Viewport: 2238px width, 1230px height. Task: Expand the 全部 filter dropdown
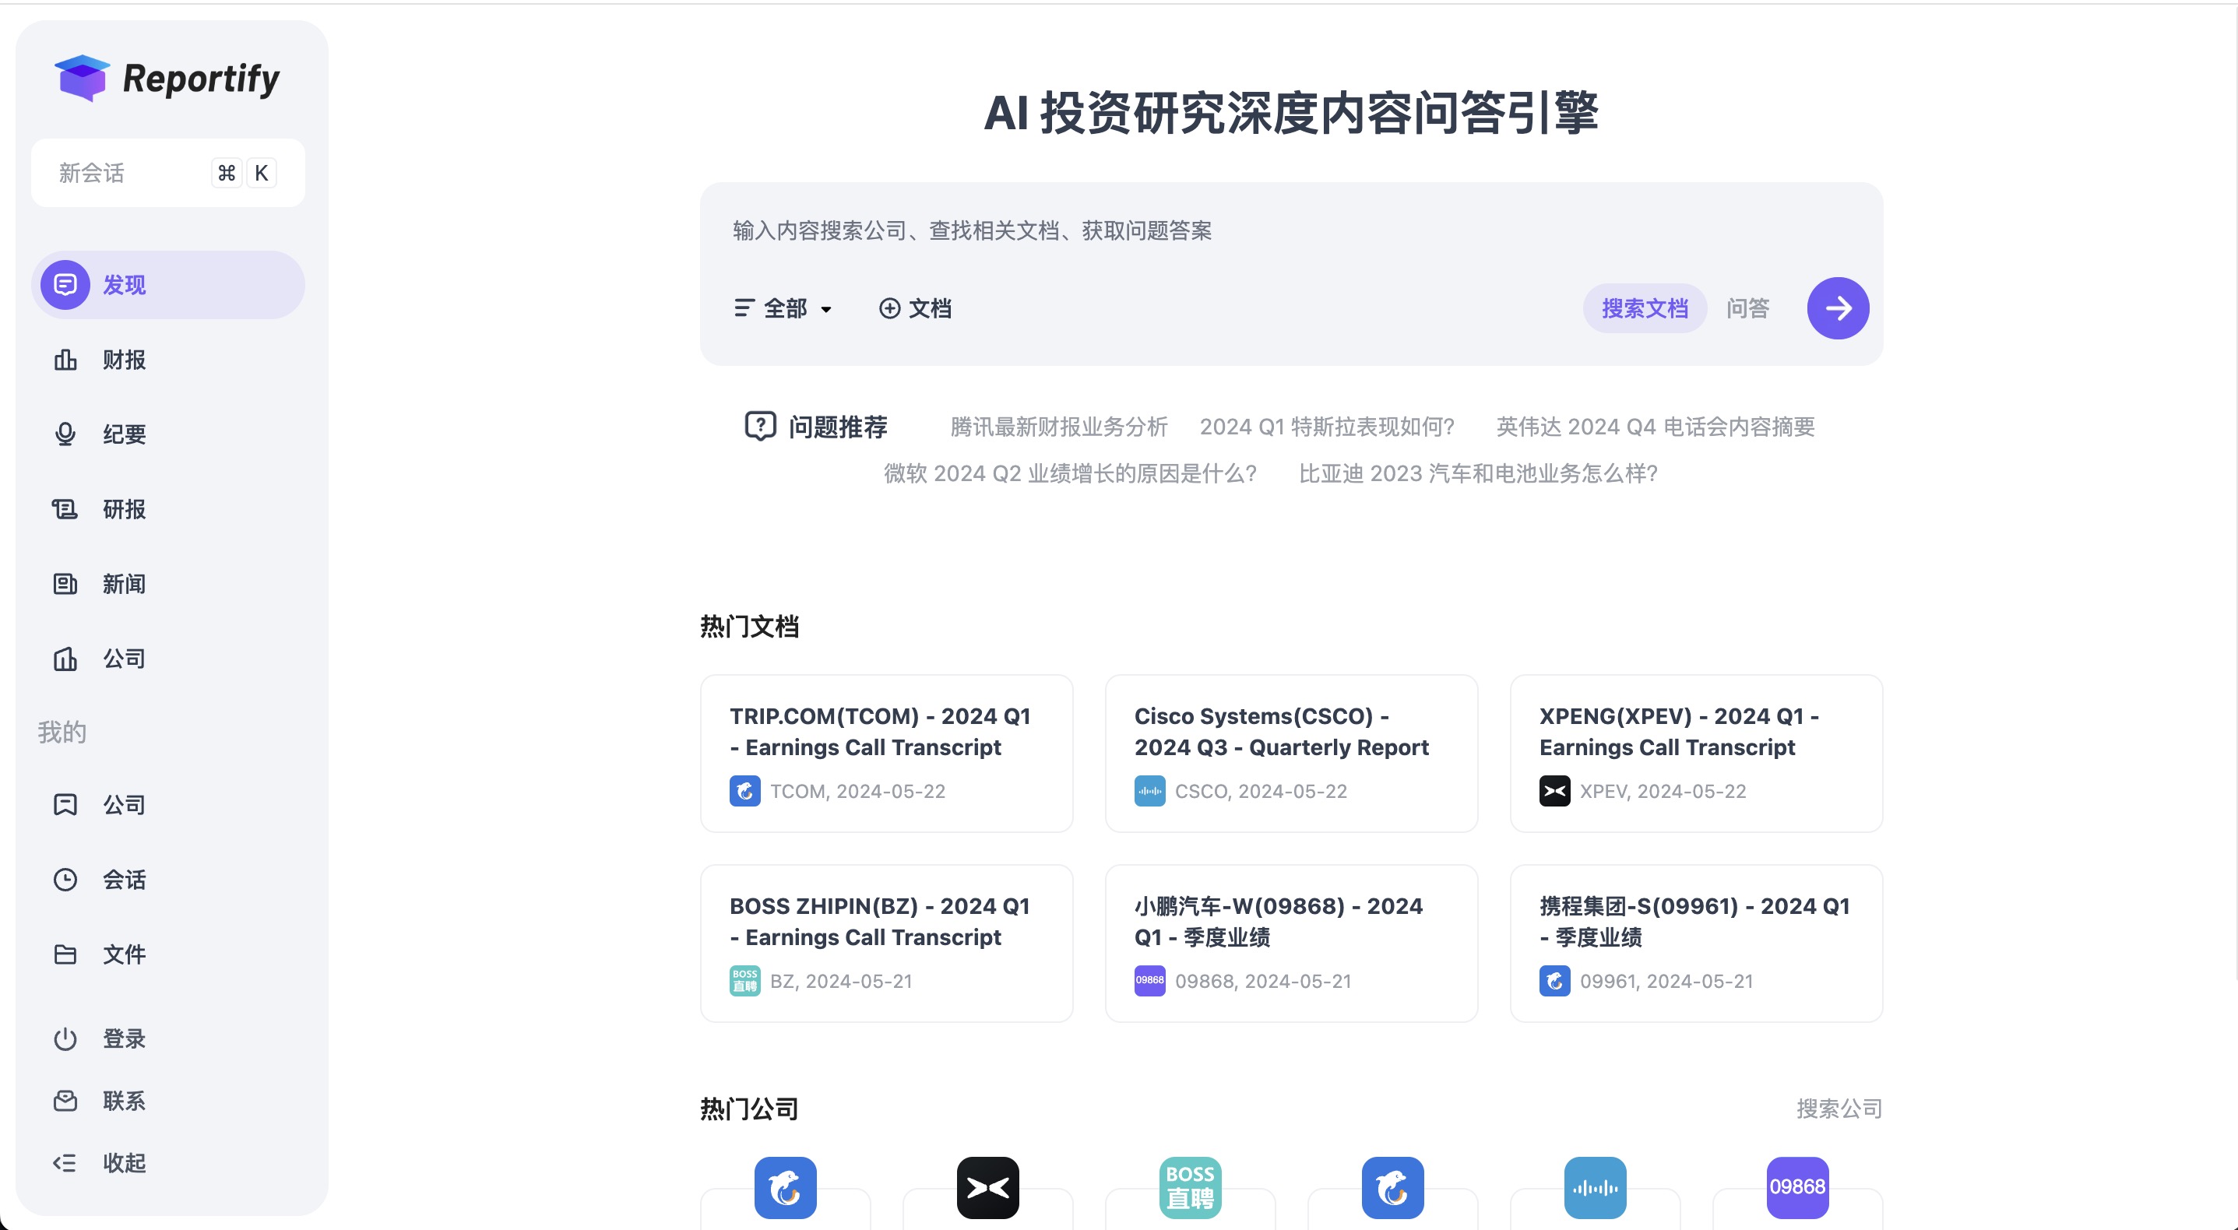(x=783, y=308)
